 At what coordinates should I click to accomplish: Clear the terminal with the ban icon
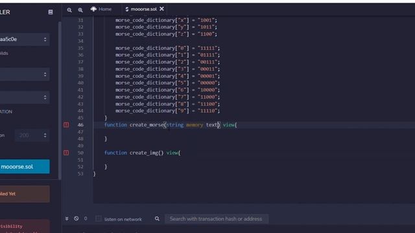[77, 219]
